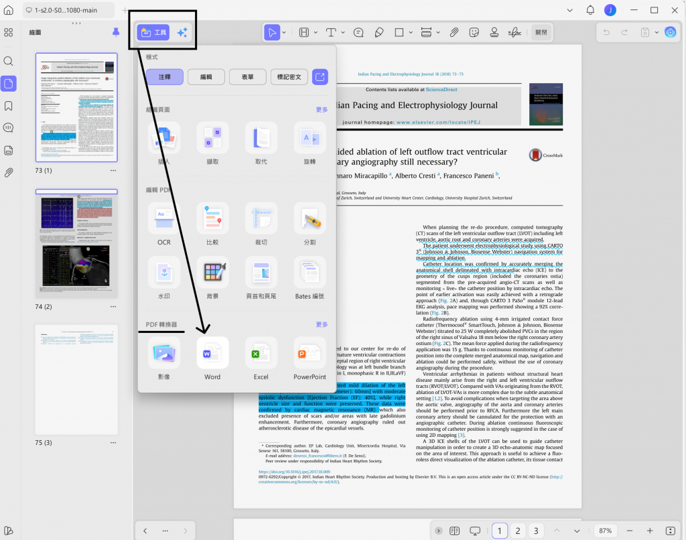The width and height of the screenshot is (686, 540).
Task: Convert PDF to 影像 image
Action: tap(164, 359)
